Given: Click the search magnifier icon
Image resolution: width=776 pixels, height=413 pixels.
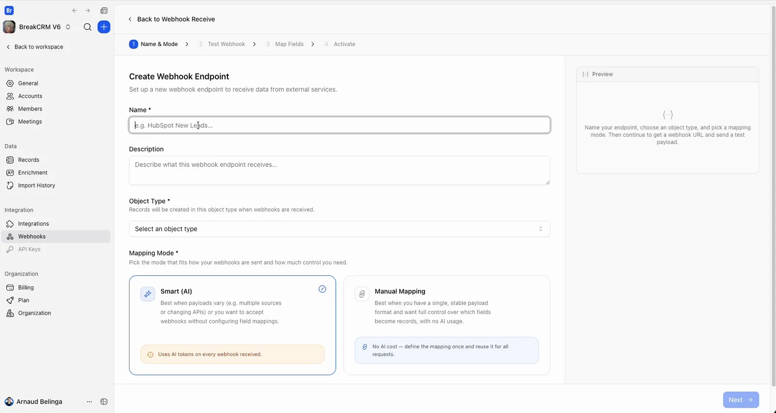Looking at the screenshot, I should [x=87, y=27].
